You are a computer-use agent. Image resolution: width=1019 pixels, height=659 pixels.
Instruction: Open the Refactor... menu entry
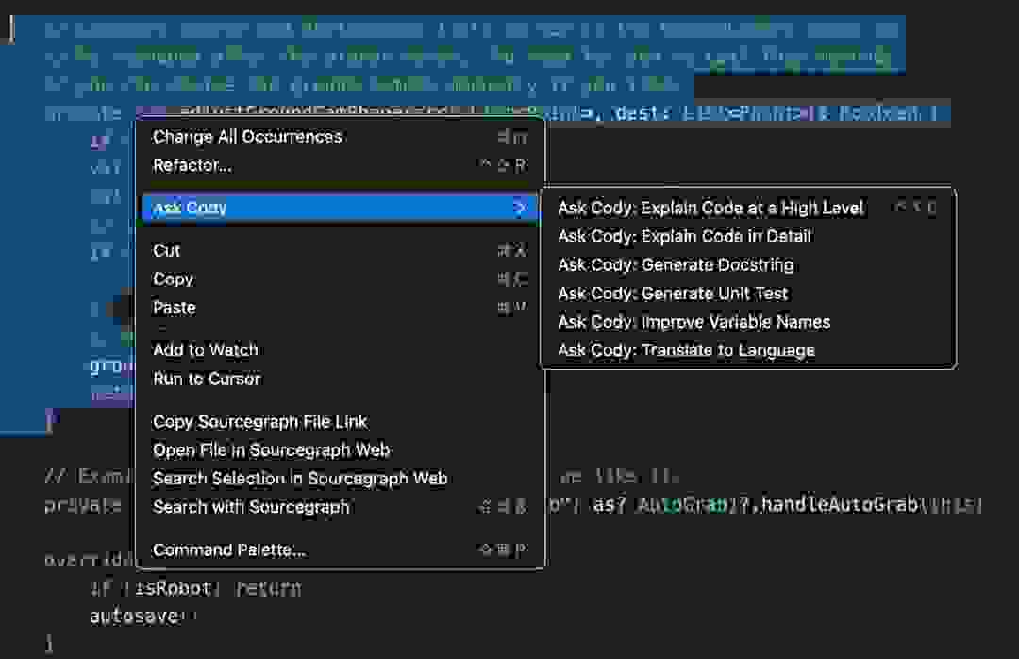[x=340, y=165]
